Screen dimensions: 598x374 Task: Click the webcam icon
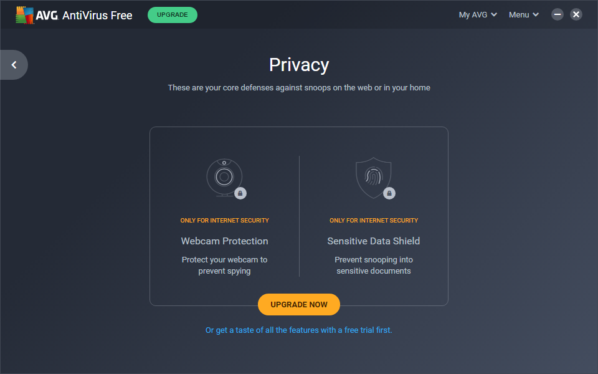click(224, 176)
